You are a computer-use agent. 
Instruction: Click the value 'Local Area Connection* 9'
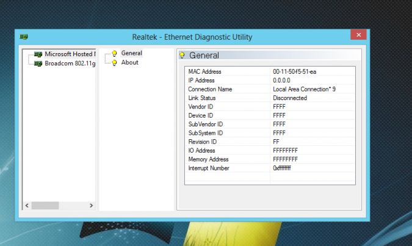click(305, 89)
